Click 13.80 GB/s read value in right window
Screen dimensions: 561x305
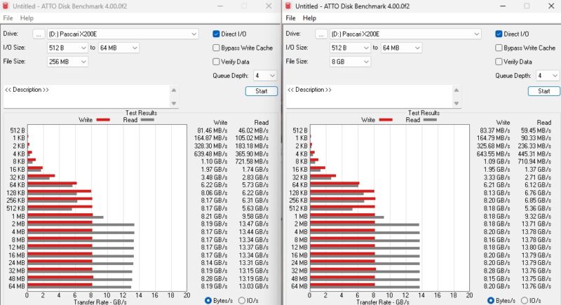pyautogui.click(x=536, y=248)
